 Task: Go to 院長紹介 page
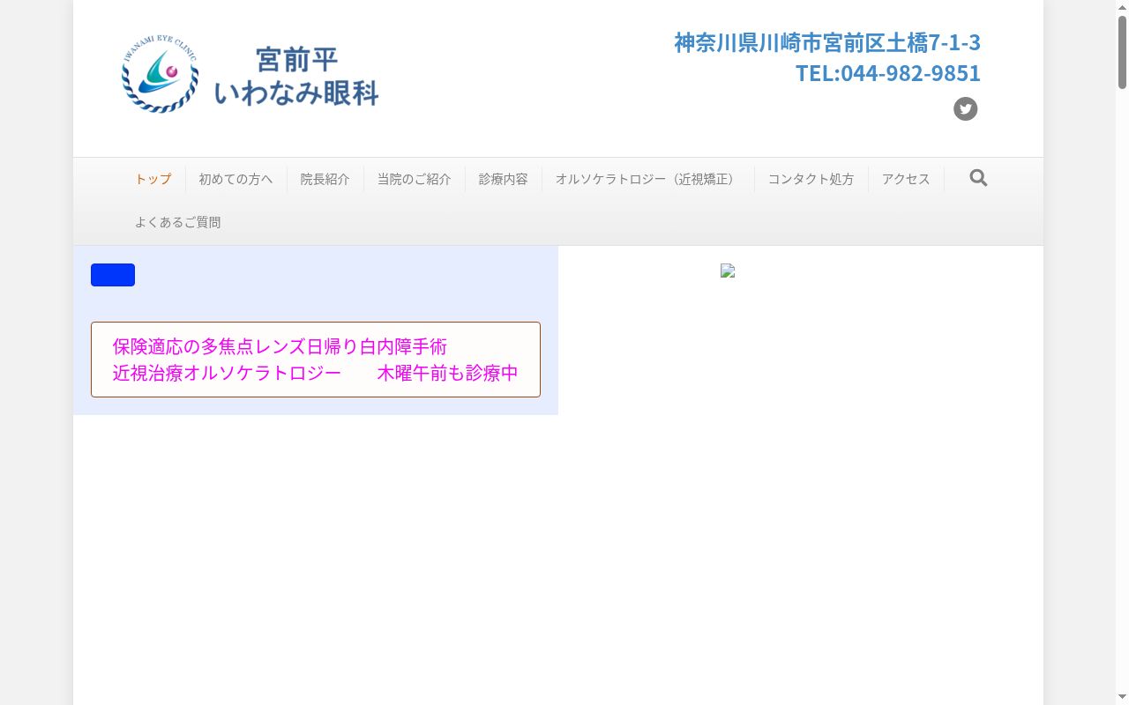coord(325,179)
